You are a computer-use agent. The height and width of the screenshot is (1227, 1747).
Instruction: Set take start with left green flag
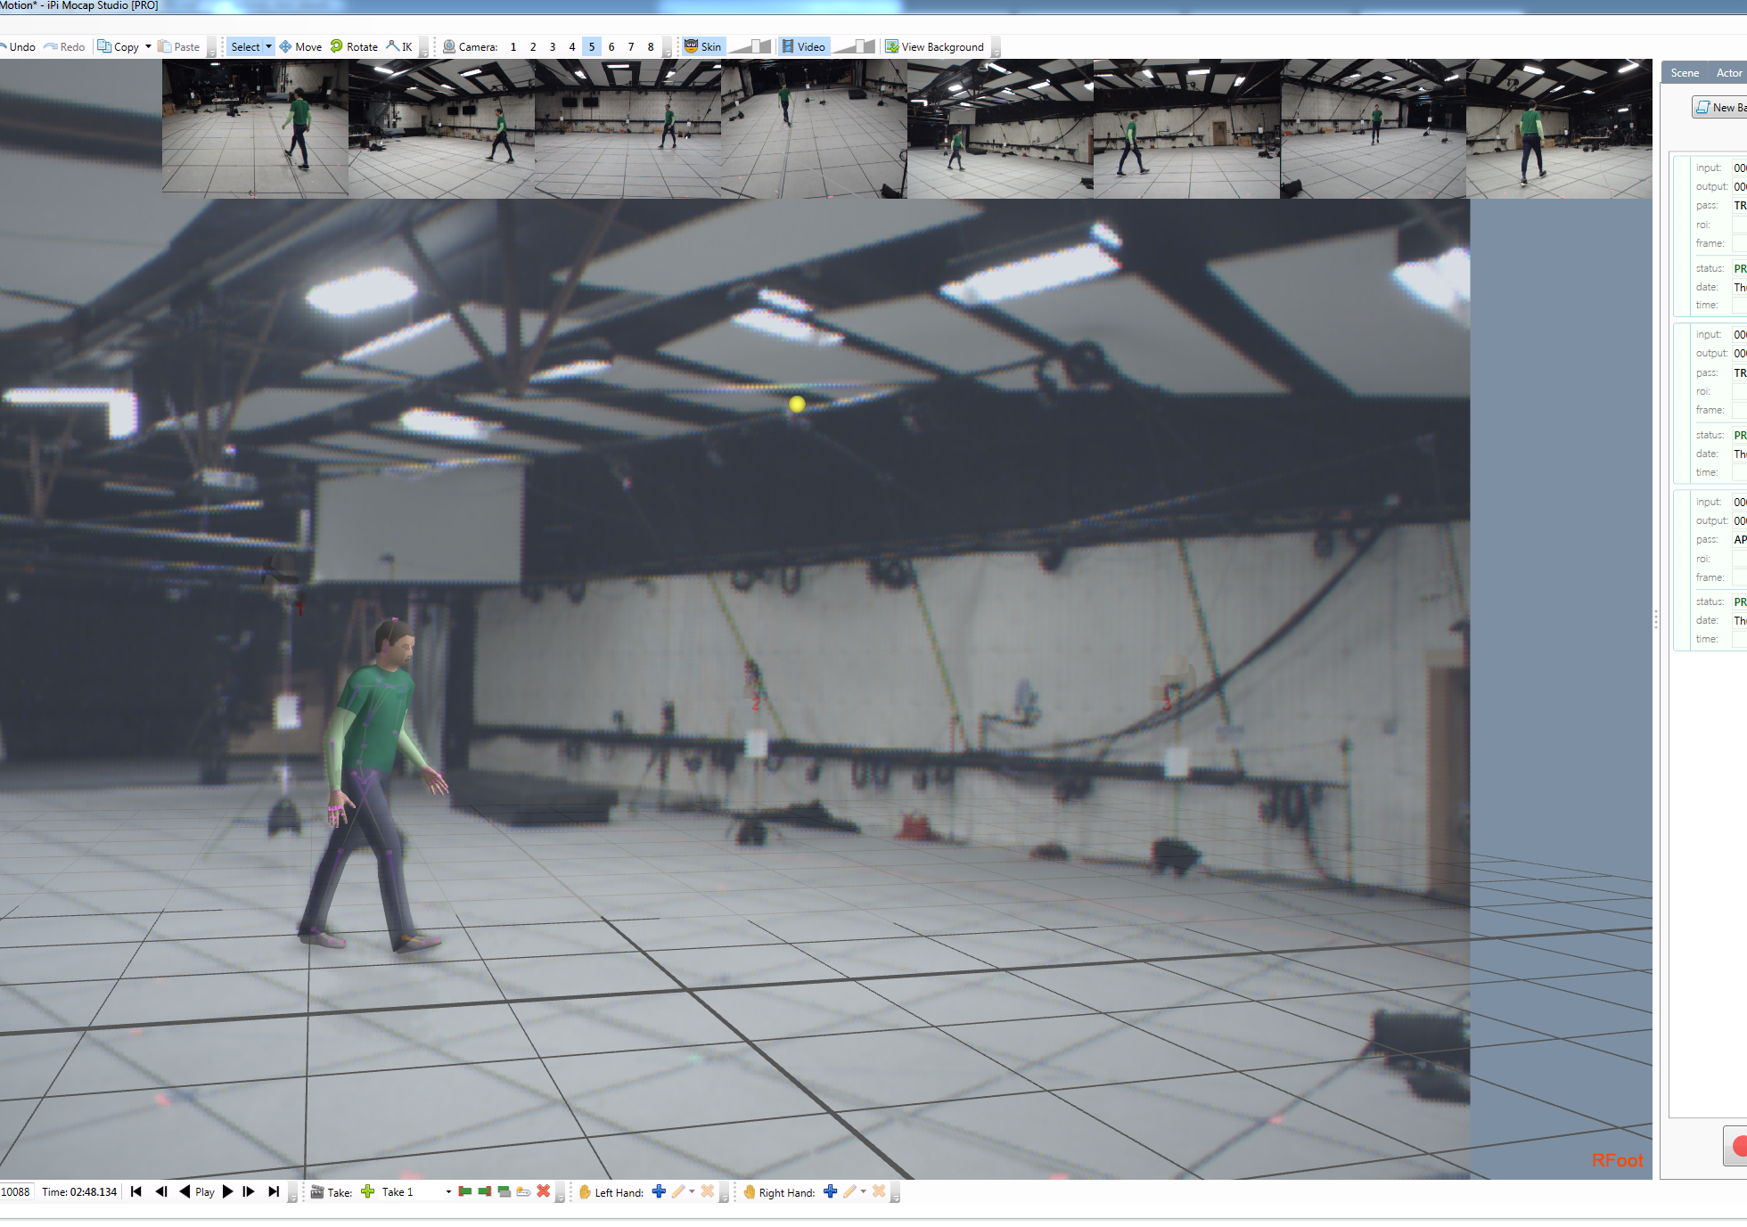tap(465, 1192)
